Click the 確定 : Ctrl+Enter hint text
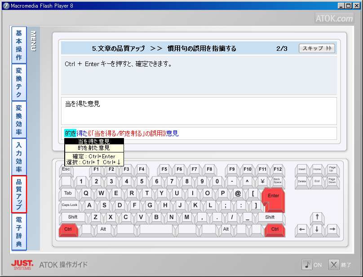 [94, 156]
